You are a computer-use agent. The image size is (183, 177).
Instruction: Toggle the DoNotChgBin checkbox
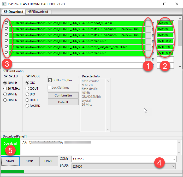[60, 80]
